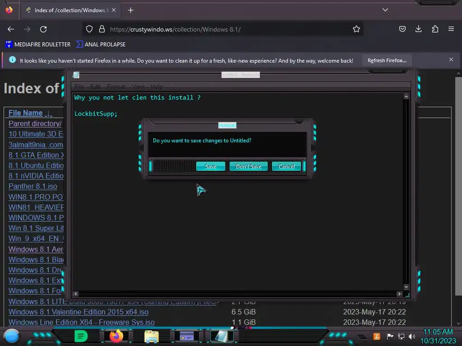Image resolution: width=462 pixels, height=346 pixels.
Task: Click the taskbar clock 11:05 AM
Action: pos(438,332)
